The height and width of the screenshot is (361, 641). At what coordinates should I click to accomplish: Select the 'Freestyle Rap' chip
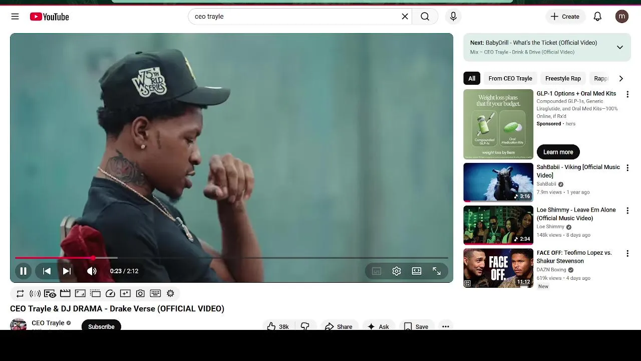(563, 78)
